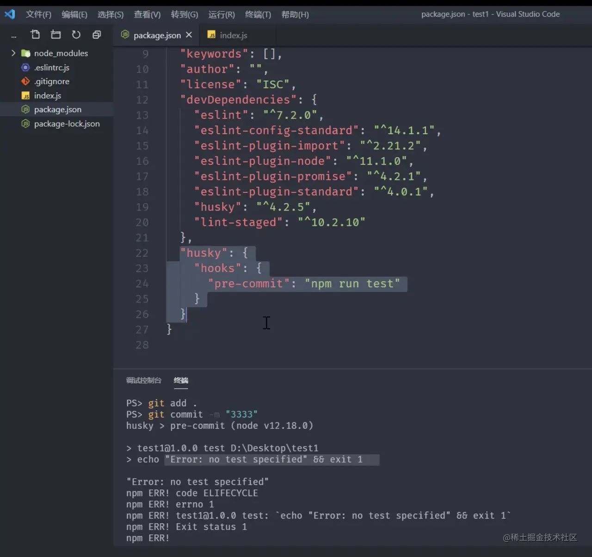Click the "npm run test" string value
This screenshot has width=592, height=557.
(x=352, y=284)
